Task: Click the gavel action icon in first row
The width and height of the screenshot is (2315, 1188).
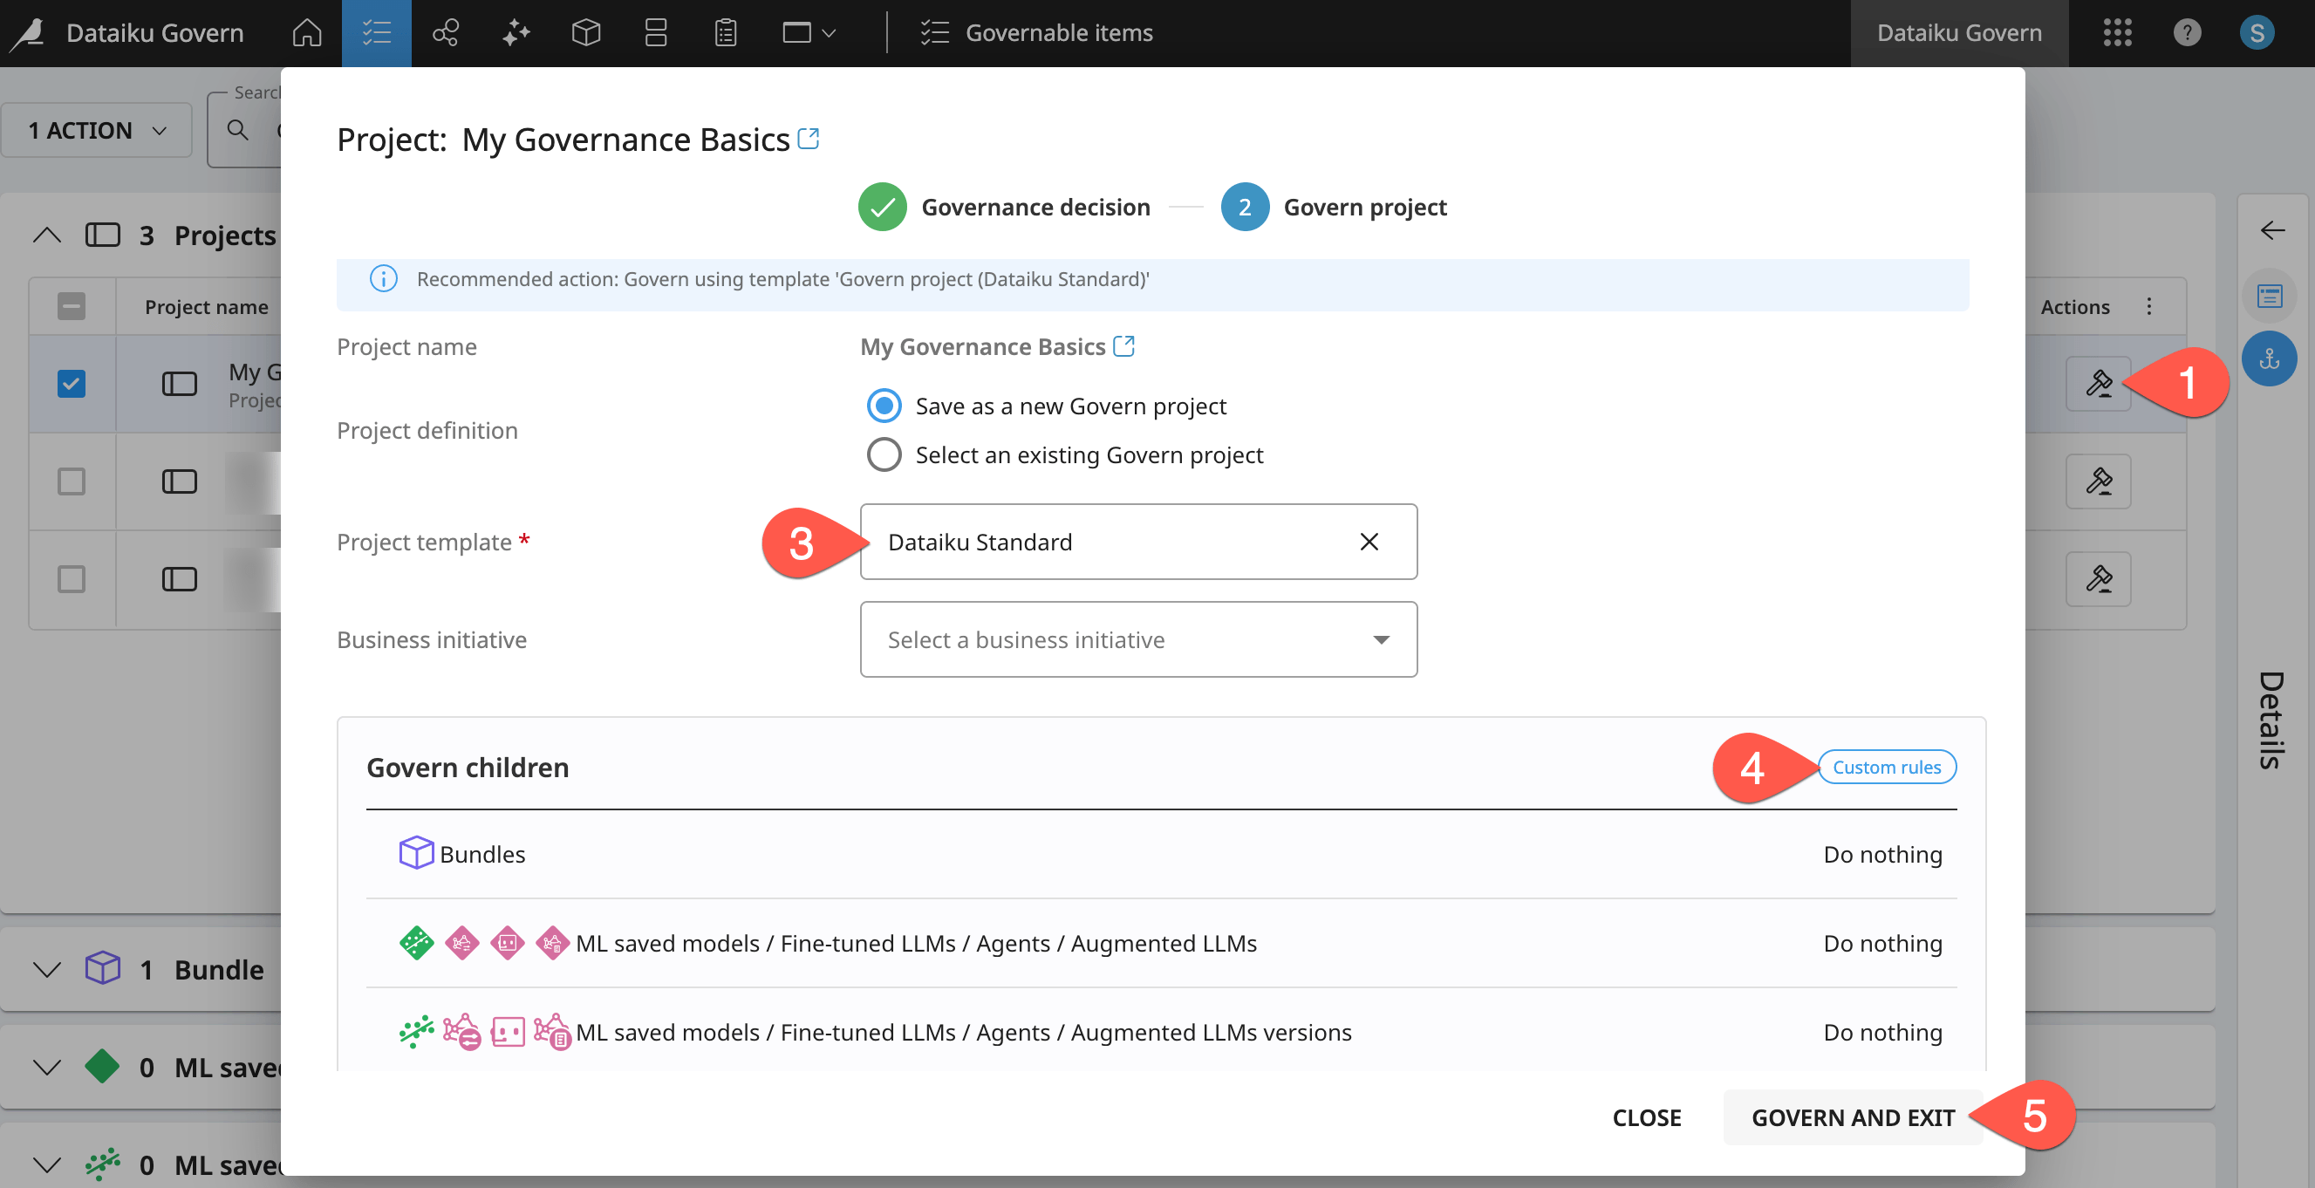Action: coord(2098,384)
